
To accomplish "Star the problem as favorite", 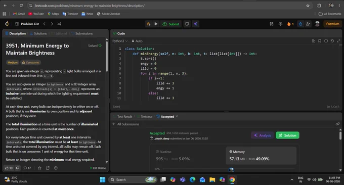I will 39,168.
